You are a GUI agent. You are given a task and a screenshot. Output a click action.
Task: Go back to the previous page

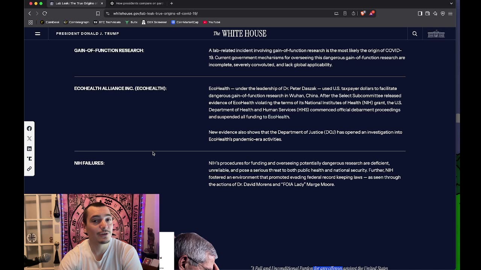click(30, 13)
